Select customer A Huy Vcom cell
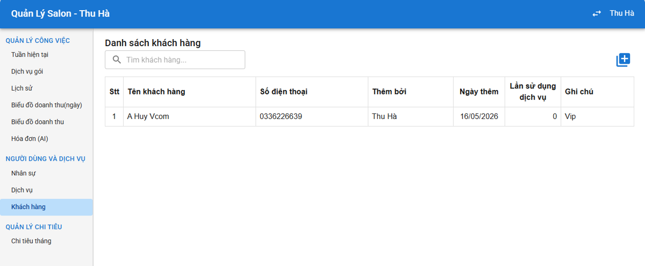 (190, 116)
